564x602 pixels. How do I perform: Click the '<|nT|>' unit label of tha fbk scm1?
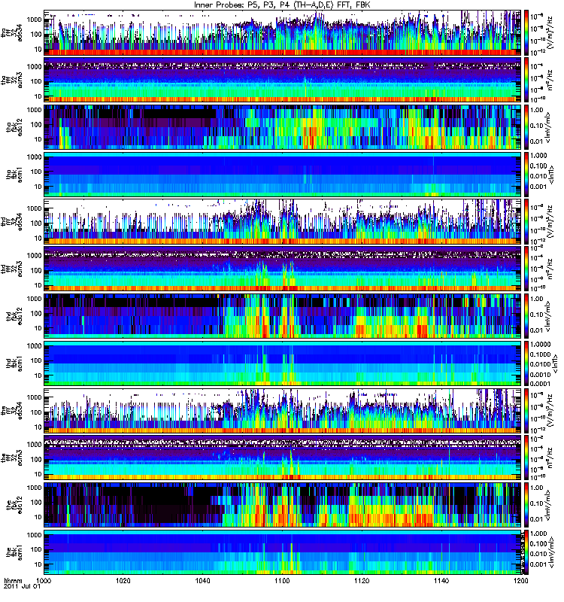click(x=552, y=175)
